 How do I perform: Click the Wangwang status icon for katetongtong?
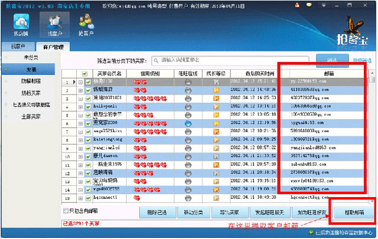coord(188,140)
